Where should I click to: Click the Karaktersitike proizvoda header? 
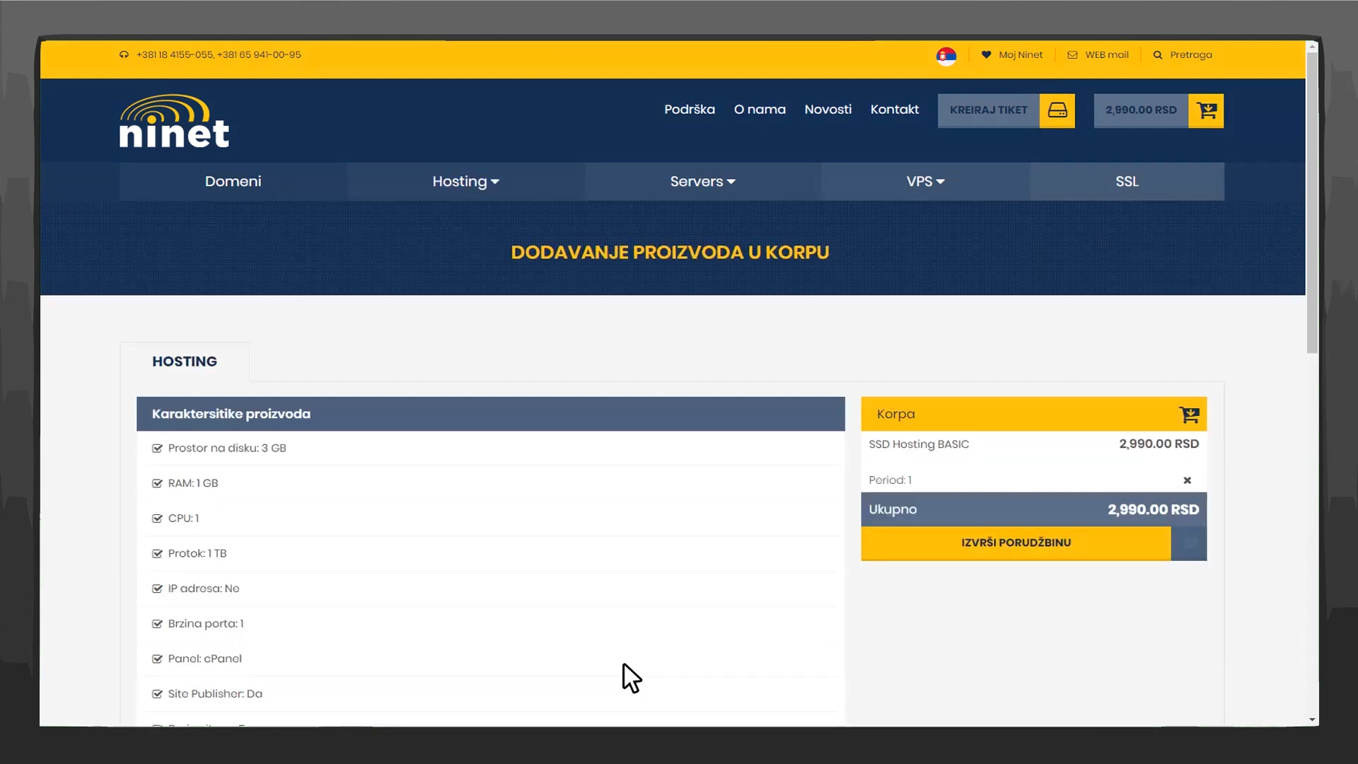490,414
